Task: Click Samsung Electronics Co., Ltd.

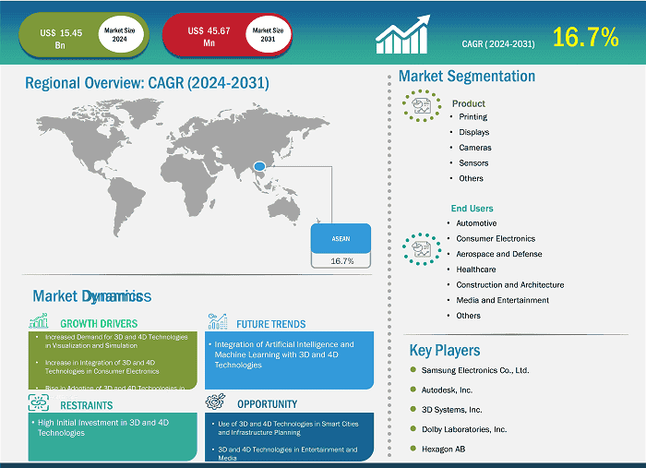Action: 475,370
